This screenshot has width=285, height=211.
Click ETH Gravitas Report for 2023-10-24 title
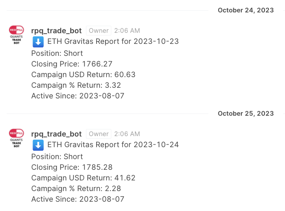click(x=113, y=145)
